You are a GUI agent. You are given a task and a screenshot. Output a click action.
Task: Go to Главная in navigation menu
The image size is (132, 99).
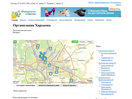click(x=15, y=20)
